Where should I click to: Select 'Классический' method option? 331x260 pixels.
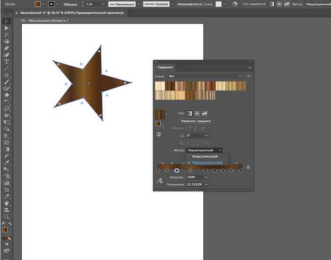coord(205,156)
